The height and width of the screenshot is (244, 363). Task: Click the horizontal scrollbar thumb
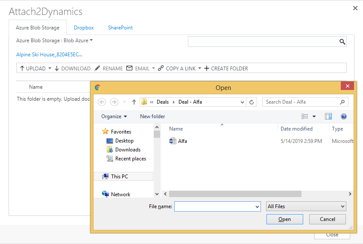click(x=235, y=194)
